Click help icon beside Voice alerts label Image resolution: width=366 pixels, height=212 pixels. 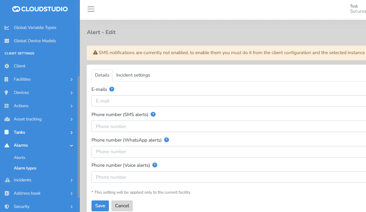pos(155,165)
